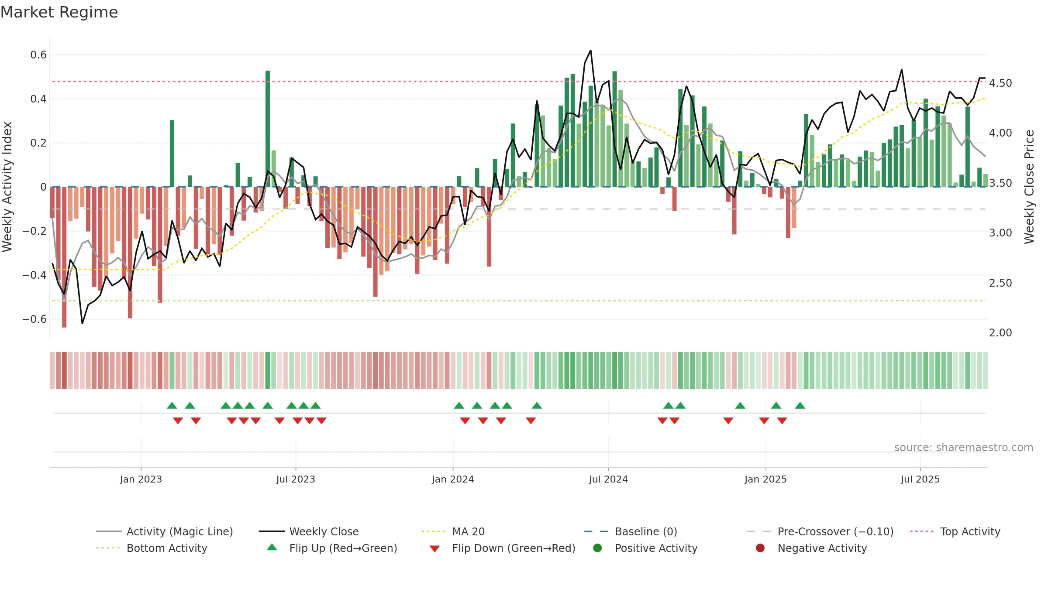
Task: Click deepest red activity bar at chart start
Action: coord(64,257)
